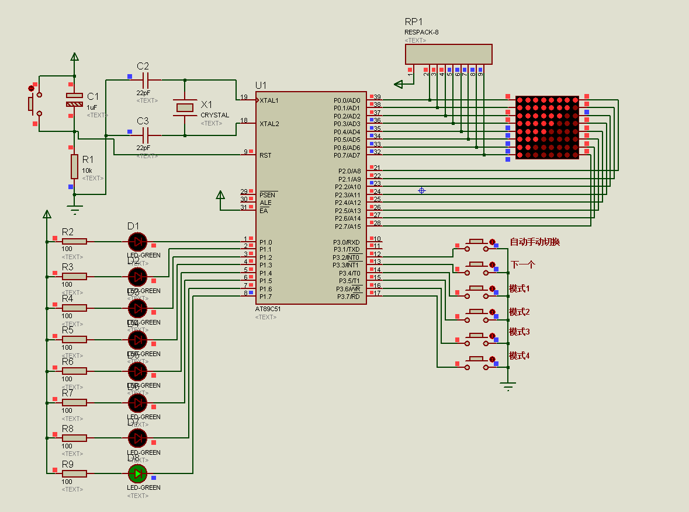This screenshot has height=512, width=689.
Task: Click the ground symbol below the mode switches
Action: click(x=508, y=386)
